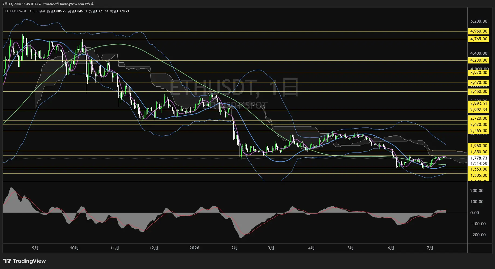
Task: Click the 4,960.00 price level label
Action: [479, 31]
